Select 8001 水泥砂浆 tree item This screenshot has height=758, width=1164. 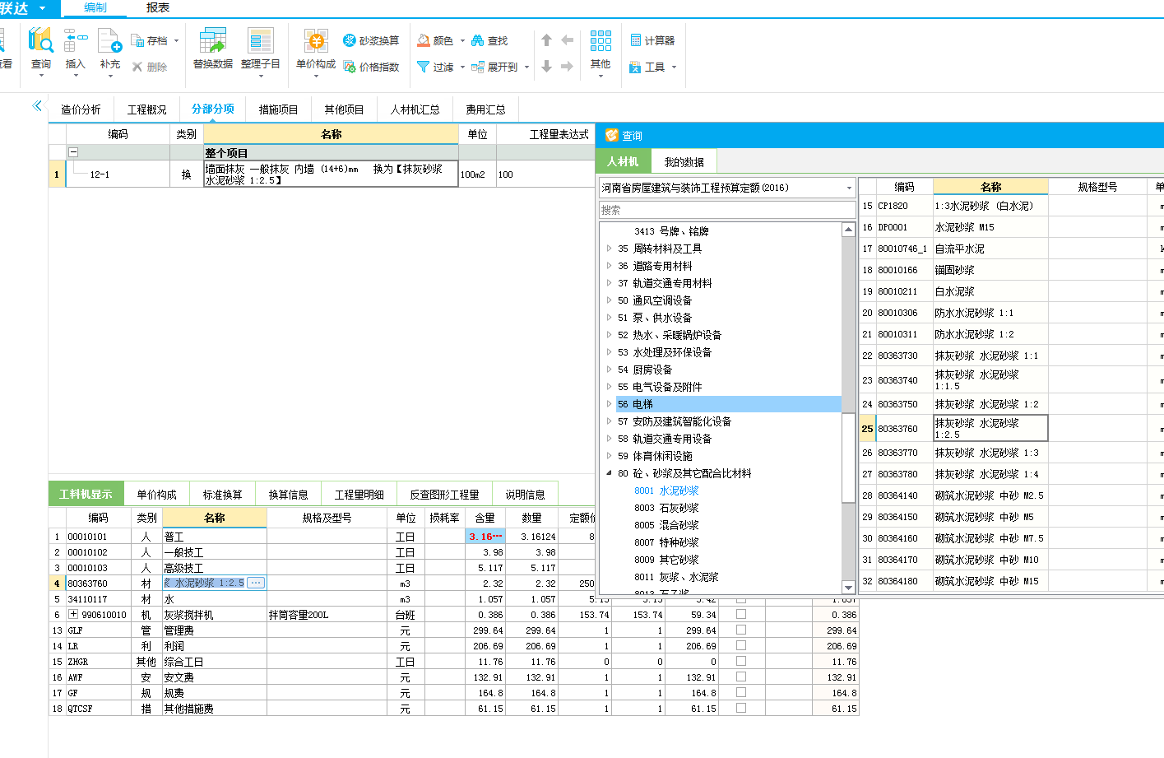click(665, 490)
